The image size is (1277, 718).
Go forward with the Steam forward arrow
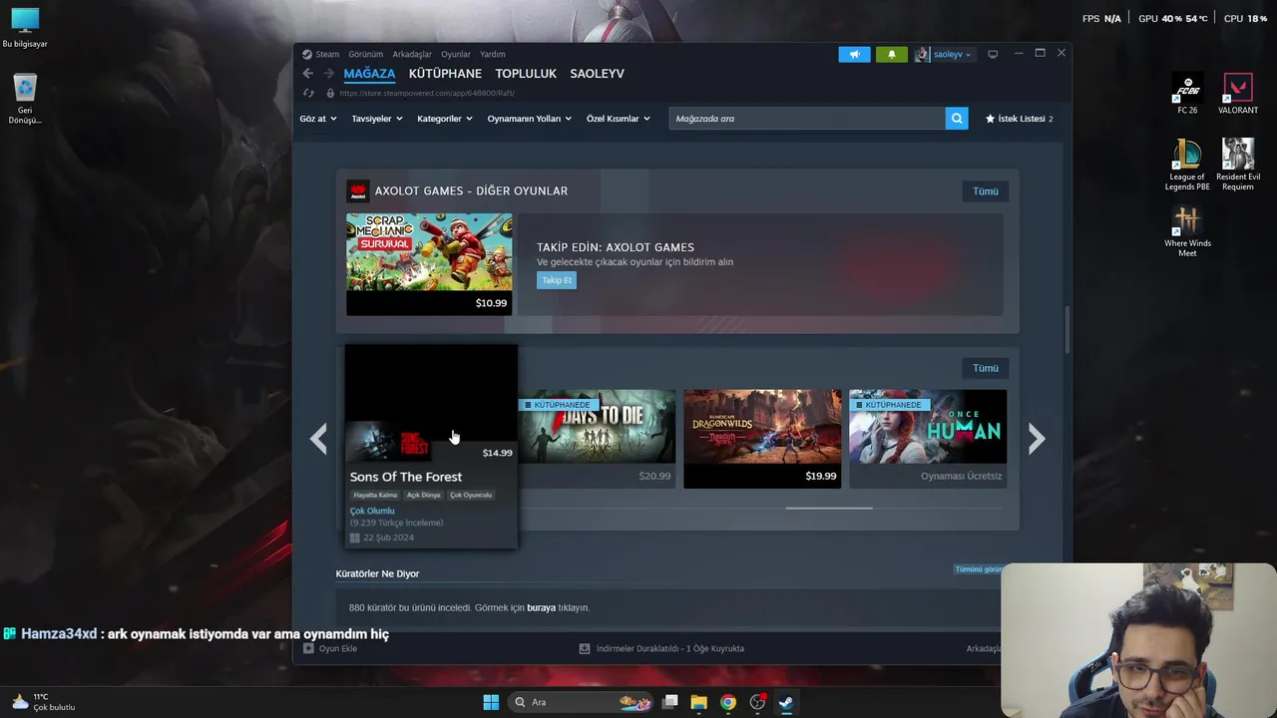click(x=329, y=74)
